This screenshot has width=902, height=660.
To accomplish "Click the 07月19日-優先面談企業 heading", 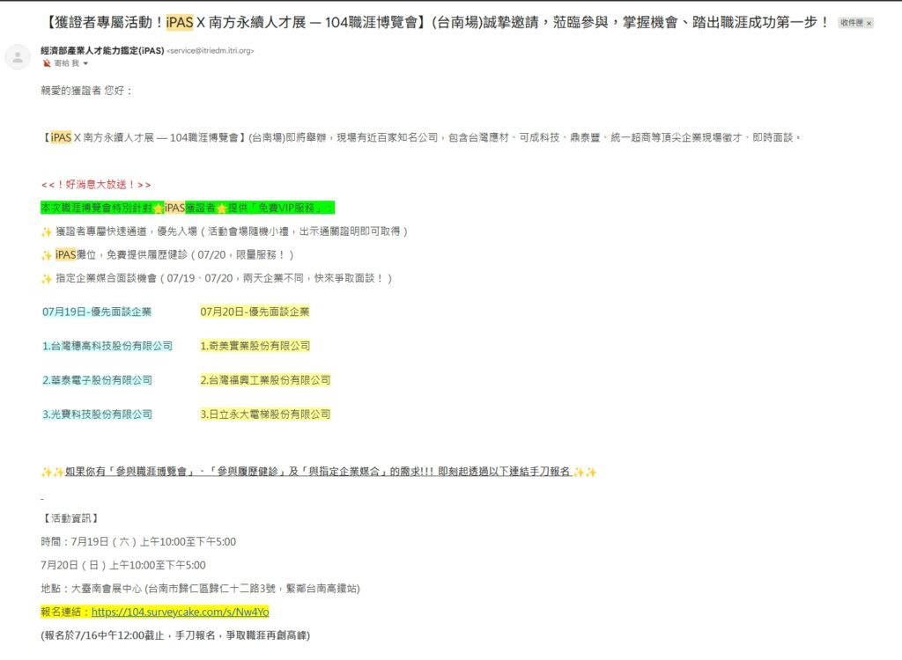I will [x=97, y=312].
